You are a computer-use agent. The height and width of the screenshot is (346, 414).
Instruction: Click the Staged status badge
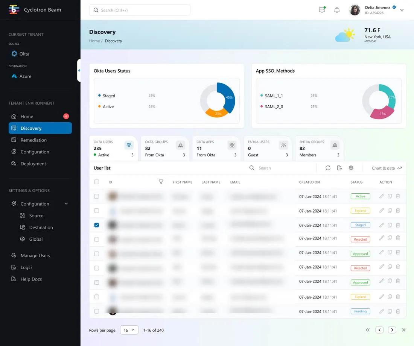361,225
